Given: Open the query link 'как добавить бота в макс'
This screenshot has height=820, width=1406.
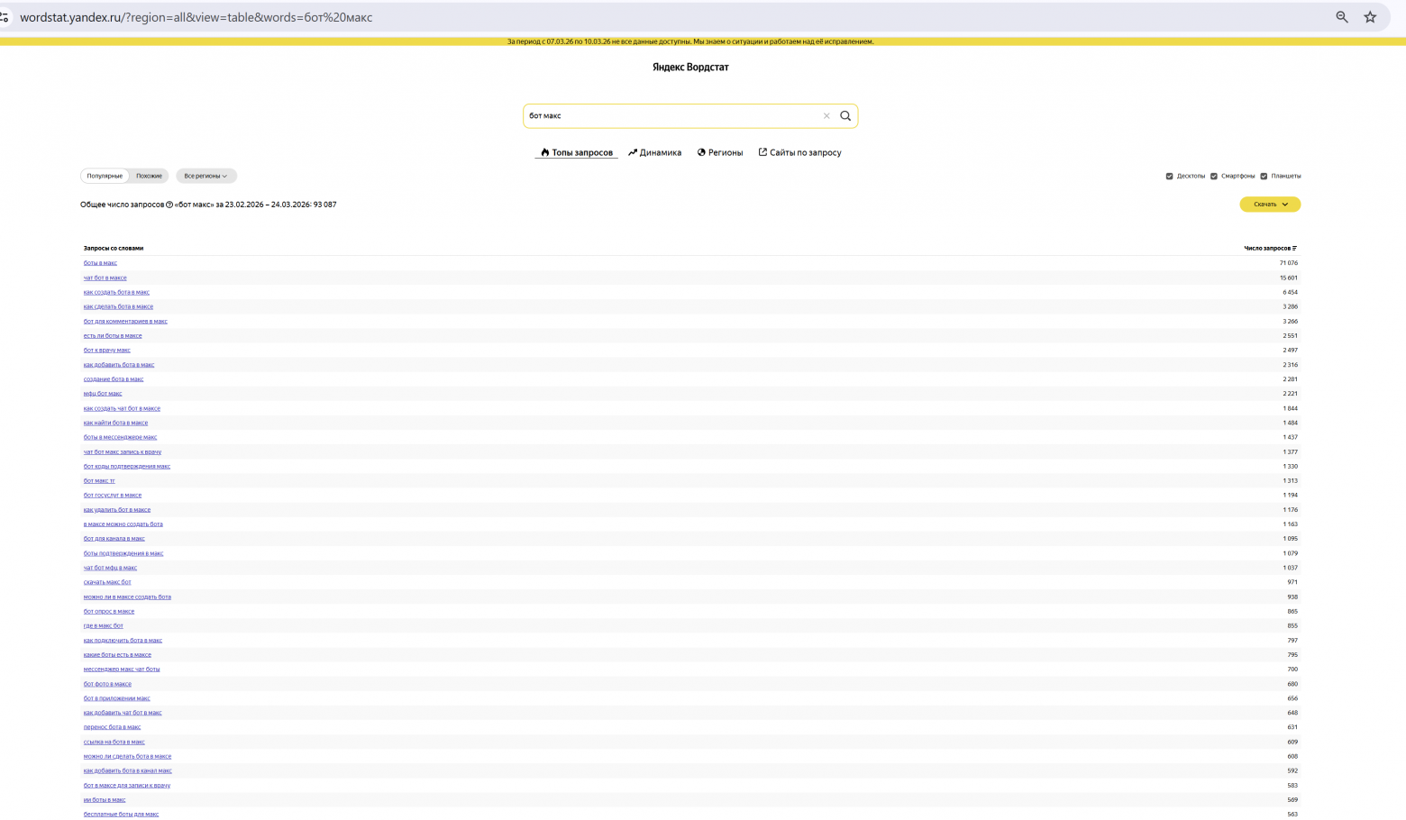Looking at the screenshot, I should pyautogui.click(x=119, y=365).
